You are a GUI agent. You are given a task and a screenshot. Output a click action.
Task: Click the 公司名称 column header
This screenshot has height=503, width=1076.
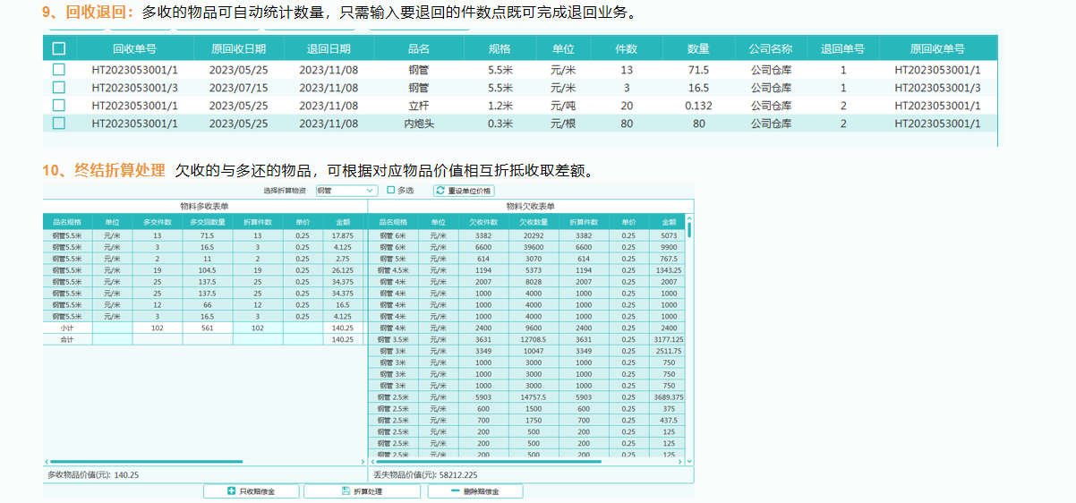[771, 49]
